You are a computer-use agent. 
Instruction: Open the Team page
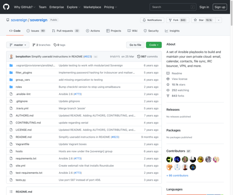tap(42, 7)
